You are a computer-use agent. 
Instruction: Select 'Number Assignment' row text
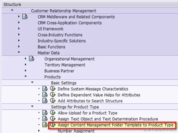tap(76, 131)
